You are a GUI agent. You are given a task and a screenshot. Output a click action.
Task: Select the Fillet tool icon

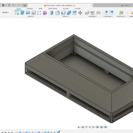coord(58,13)
